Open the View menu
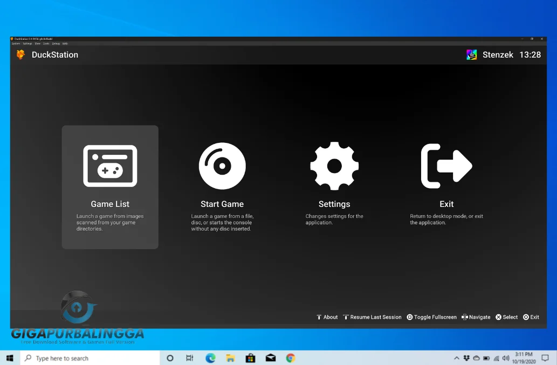The height and width of the screenshot is (365, 557). coord(38,44)
